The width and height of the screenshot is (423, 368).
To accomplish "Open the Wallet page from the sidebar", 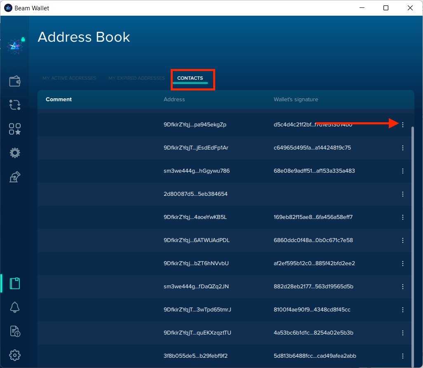I will (15, 81).
